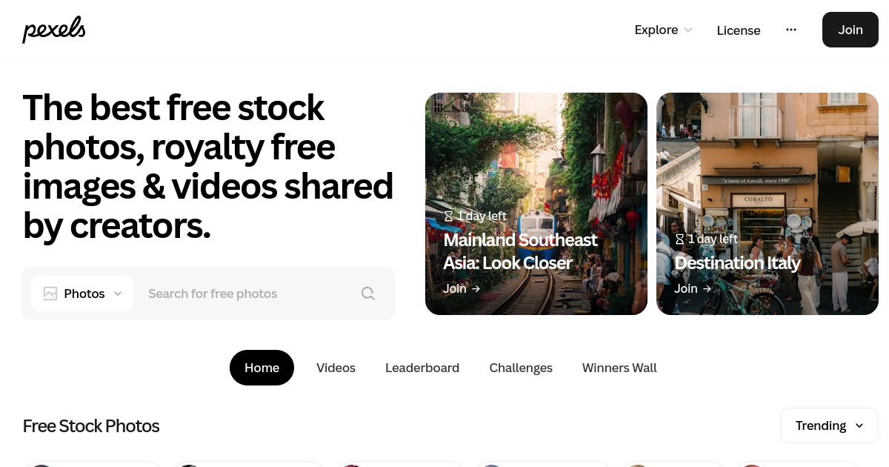
Task: Click the search magnifier icon
Action: point(368,294)
